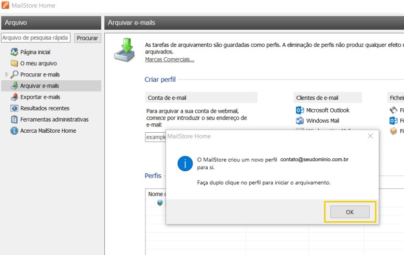Viewport: 404px width, 255px height.
Task: Click the MailStore Home title bar logo
Action: tap(5, 5)
